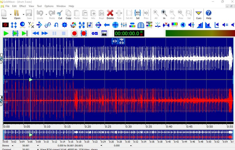Open the parametric rainbow filter effect icon
Screen dimensions: 235x150
coord(132,25)
